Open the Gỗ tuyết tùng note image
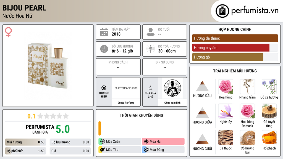This screenshot has height=159, width=283. tap(269, 111)
